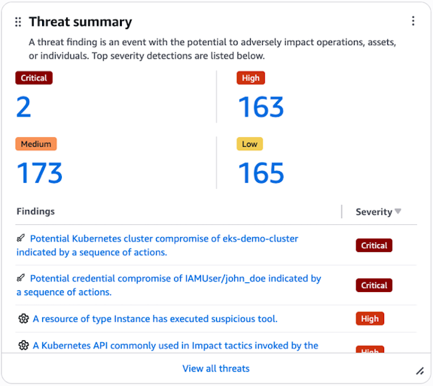Click attack sequence icon for Kubernetes cluster finding

pos(21,238)
